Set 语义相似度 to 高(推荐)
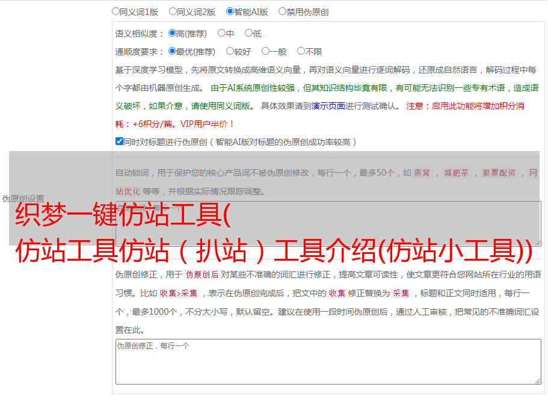 pyautogui.click(x=172, y=33)
